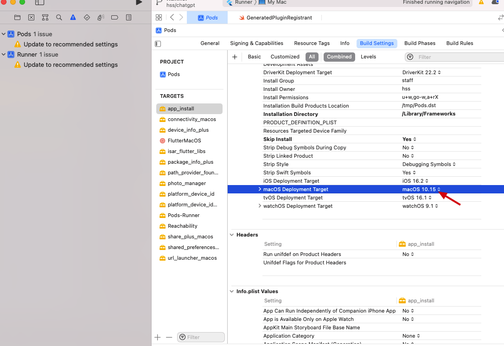Select the Installation Directory setting row
This screenshot has height=346, width=504.
pyautogui.click(x=371, y=114)
